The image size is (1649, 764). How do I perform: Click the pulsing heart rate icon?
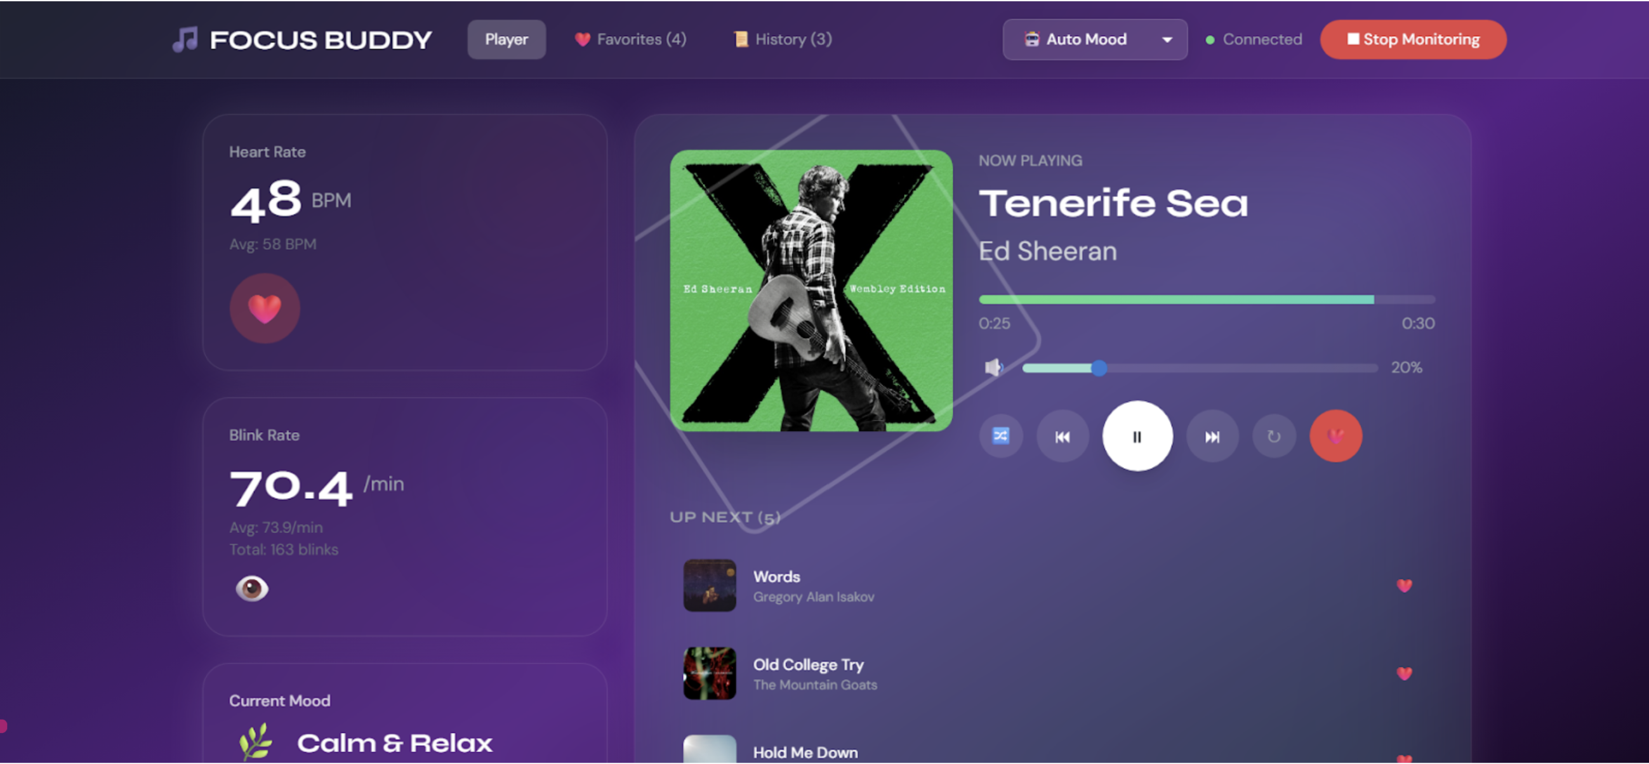(x=265, y=308)
